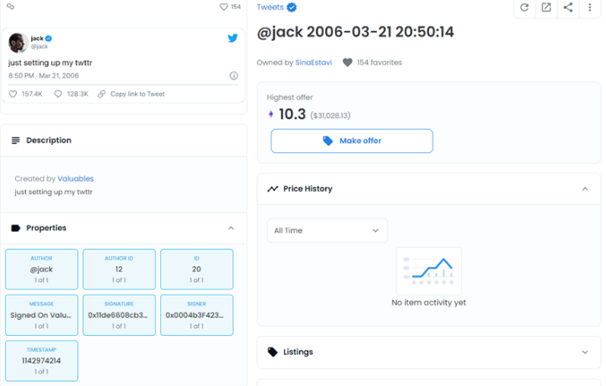This screenshot has width=606, height=386.
Task: Open the All Time dropdown
Action: (x=328, y=230)
